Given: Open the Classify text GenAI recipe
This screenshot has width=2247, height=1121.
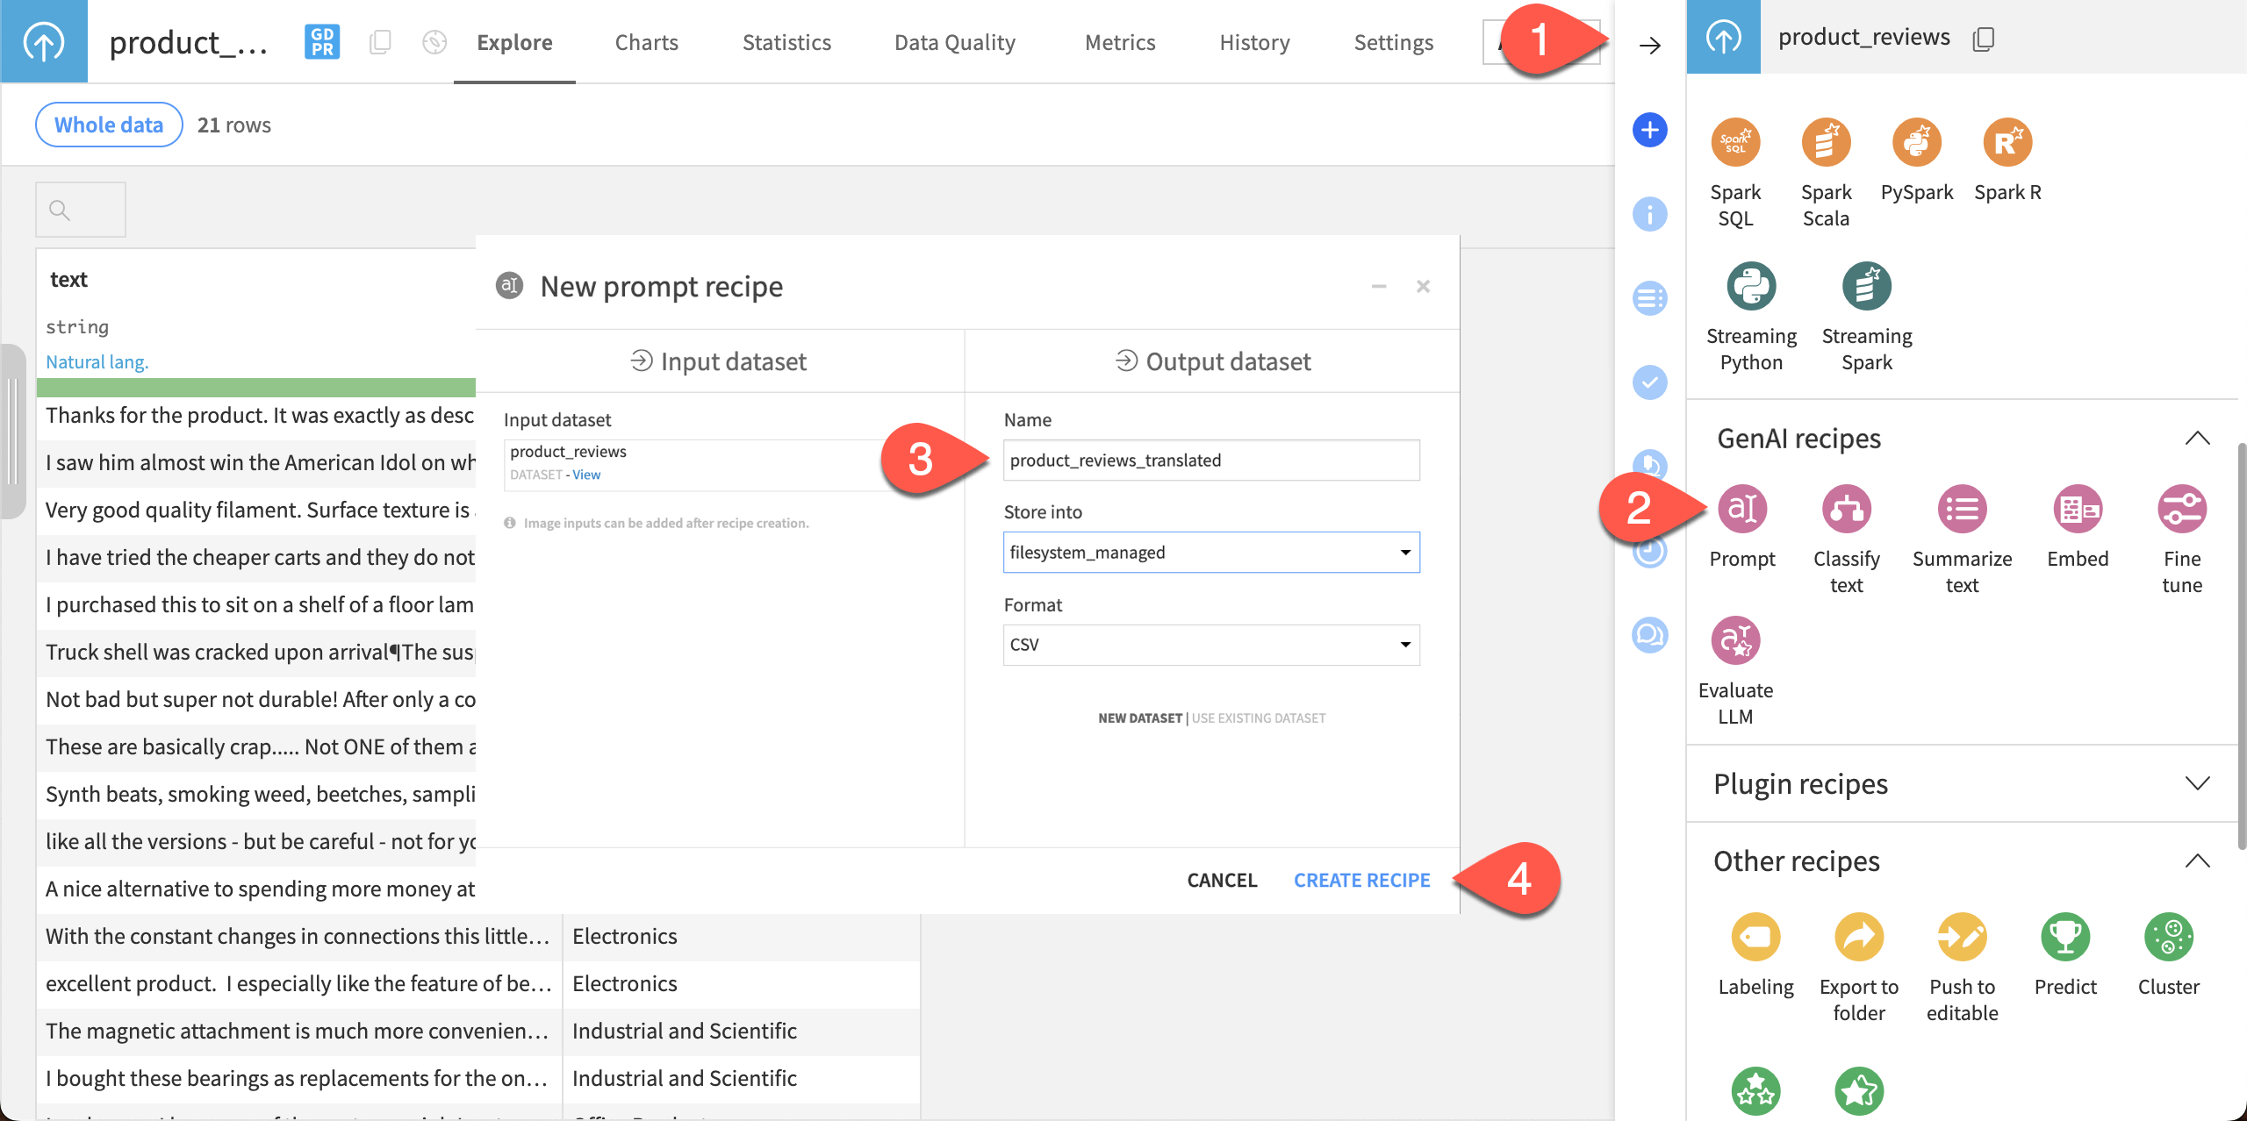Looking at the screenshot, I should tap(1846, 509).
